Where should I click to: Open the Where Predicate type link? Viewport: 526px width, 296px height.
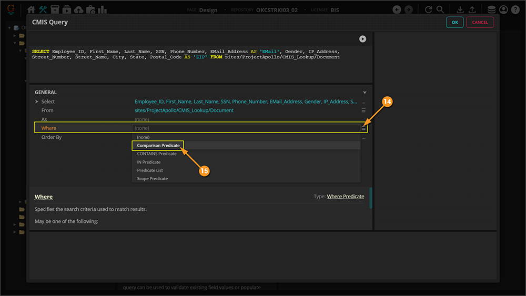tap(345, 197)
